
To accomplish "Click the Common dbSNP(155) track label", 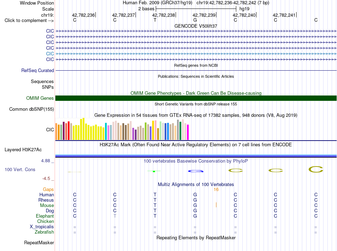I will pos(31,109).
